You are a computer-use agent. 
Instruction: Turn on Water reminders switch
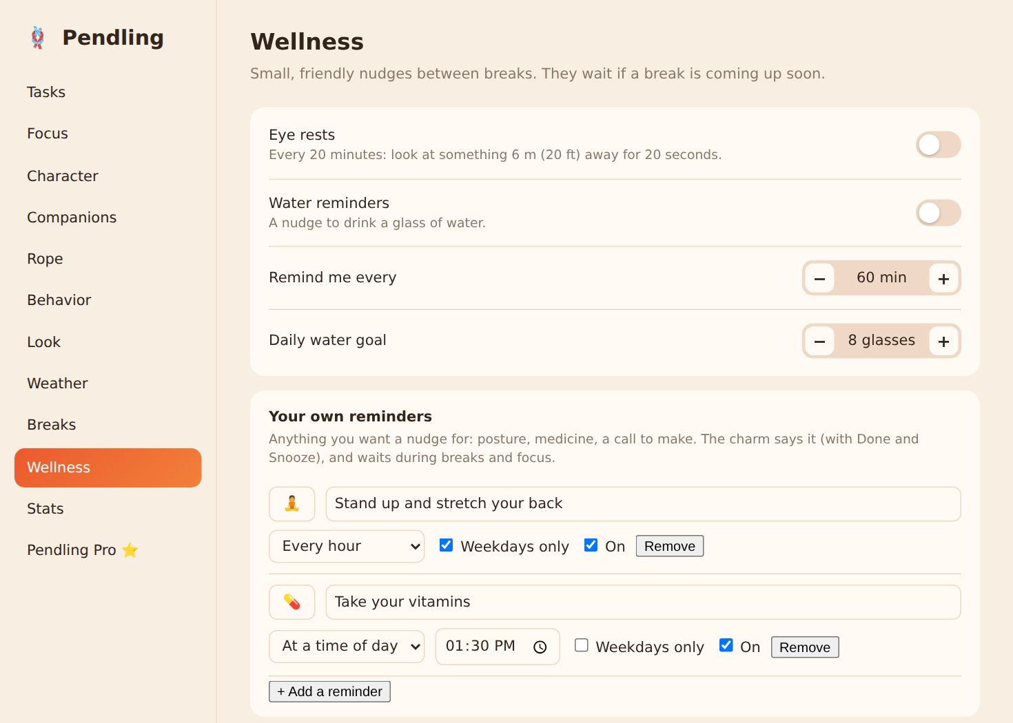click(x=938, y=213)
